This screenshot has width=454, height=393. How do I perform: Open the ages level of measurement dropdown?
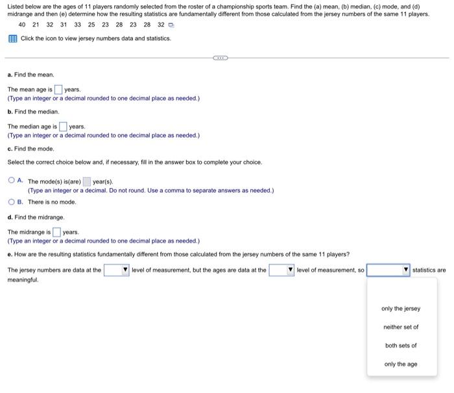coord(281,270)
